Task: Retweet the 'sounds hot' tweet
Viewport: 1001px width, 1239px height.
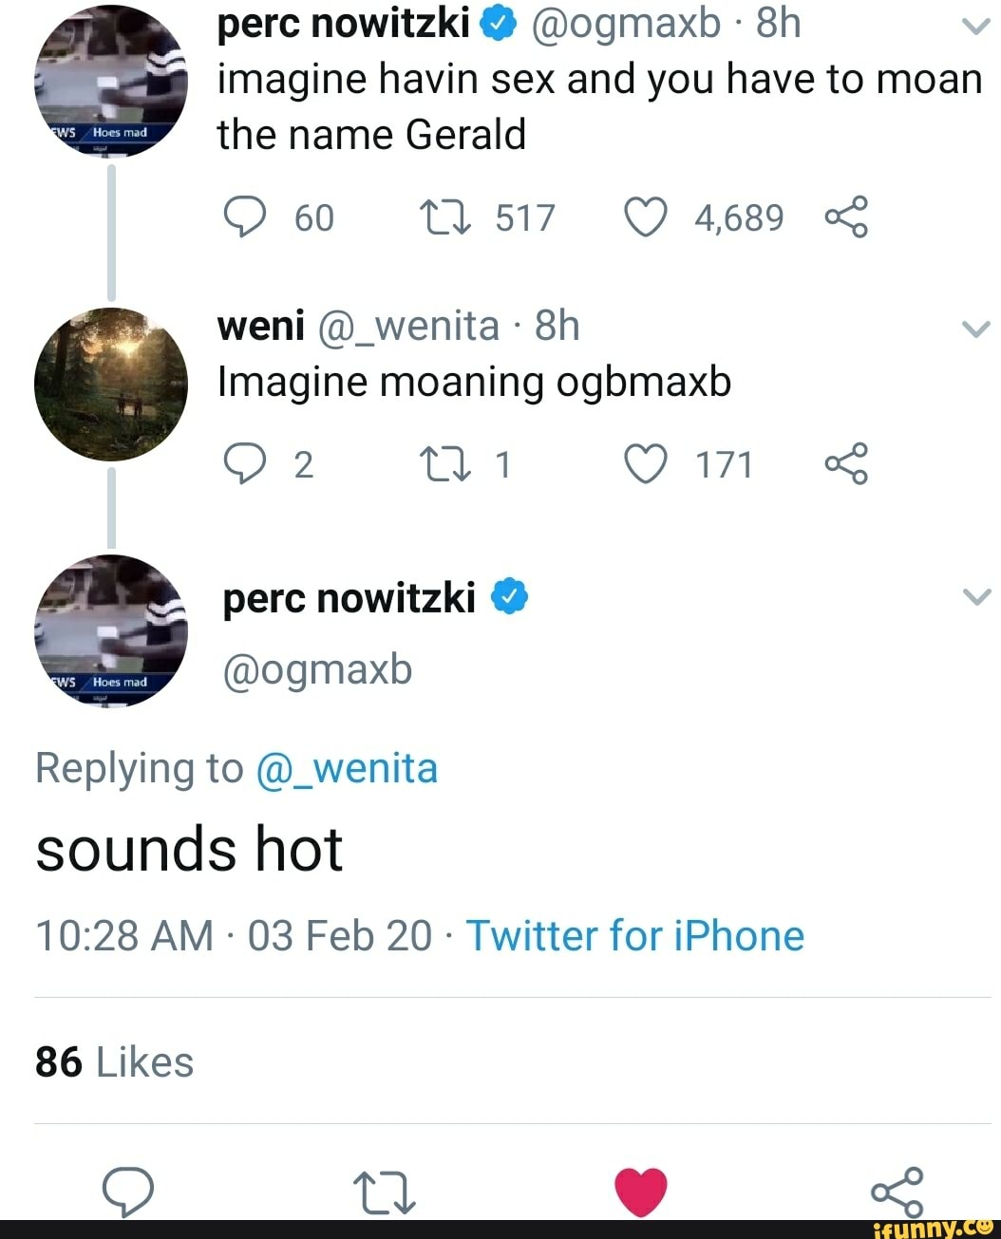Action: click(384, 1192)
